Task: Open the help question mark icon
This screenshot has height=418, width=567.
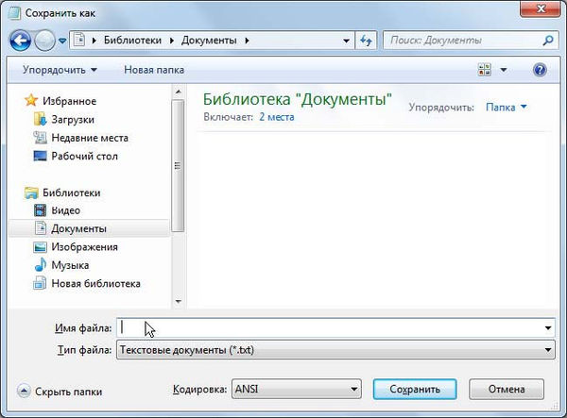Action: pyautogui.click(x=540, y=70)
